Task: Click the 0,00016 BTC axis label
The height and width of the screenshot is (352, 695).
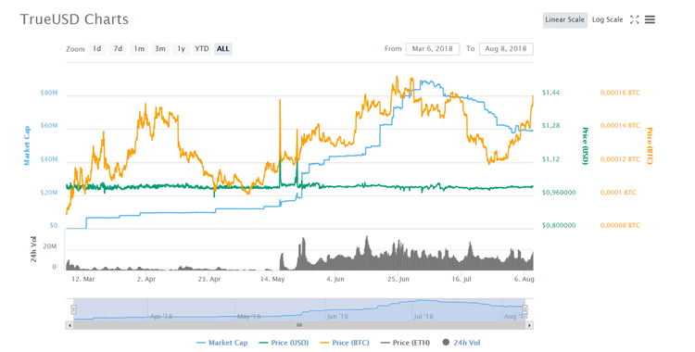Action: tap(620, 93)
